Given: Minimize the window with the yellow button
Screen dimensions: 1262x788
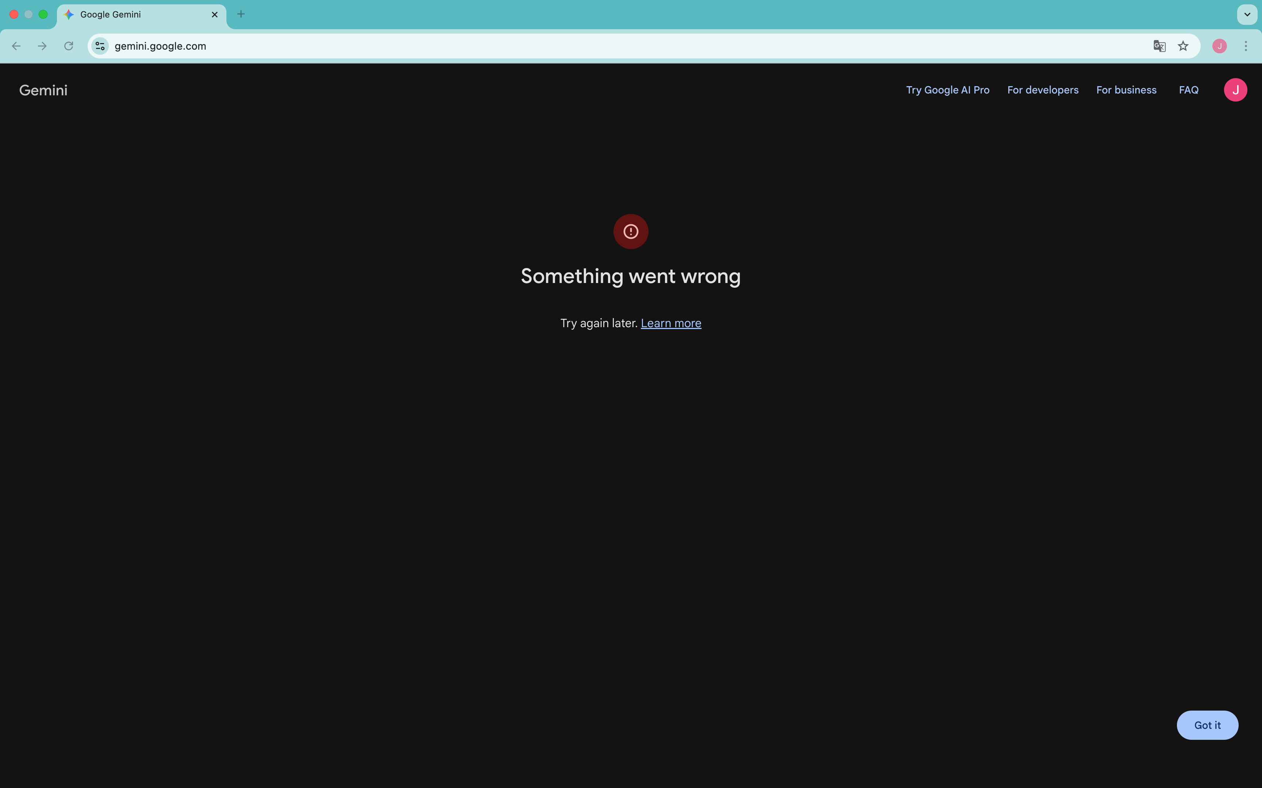Looking at the screenshot, I should click(28, 15).
